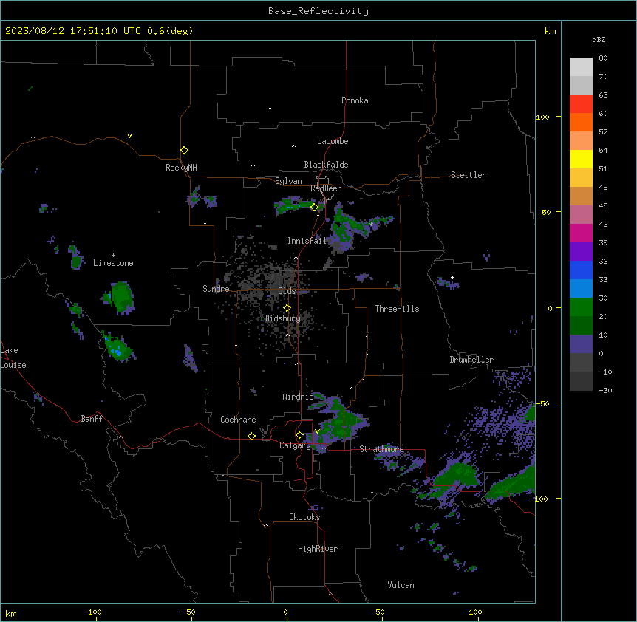Pick the purple 36-39 dBZ swatch
The height and width of the screenshot is (622, 637).
(x=581, y=252)
